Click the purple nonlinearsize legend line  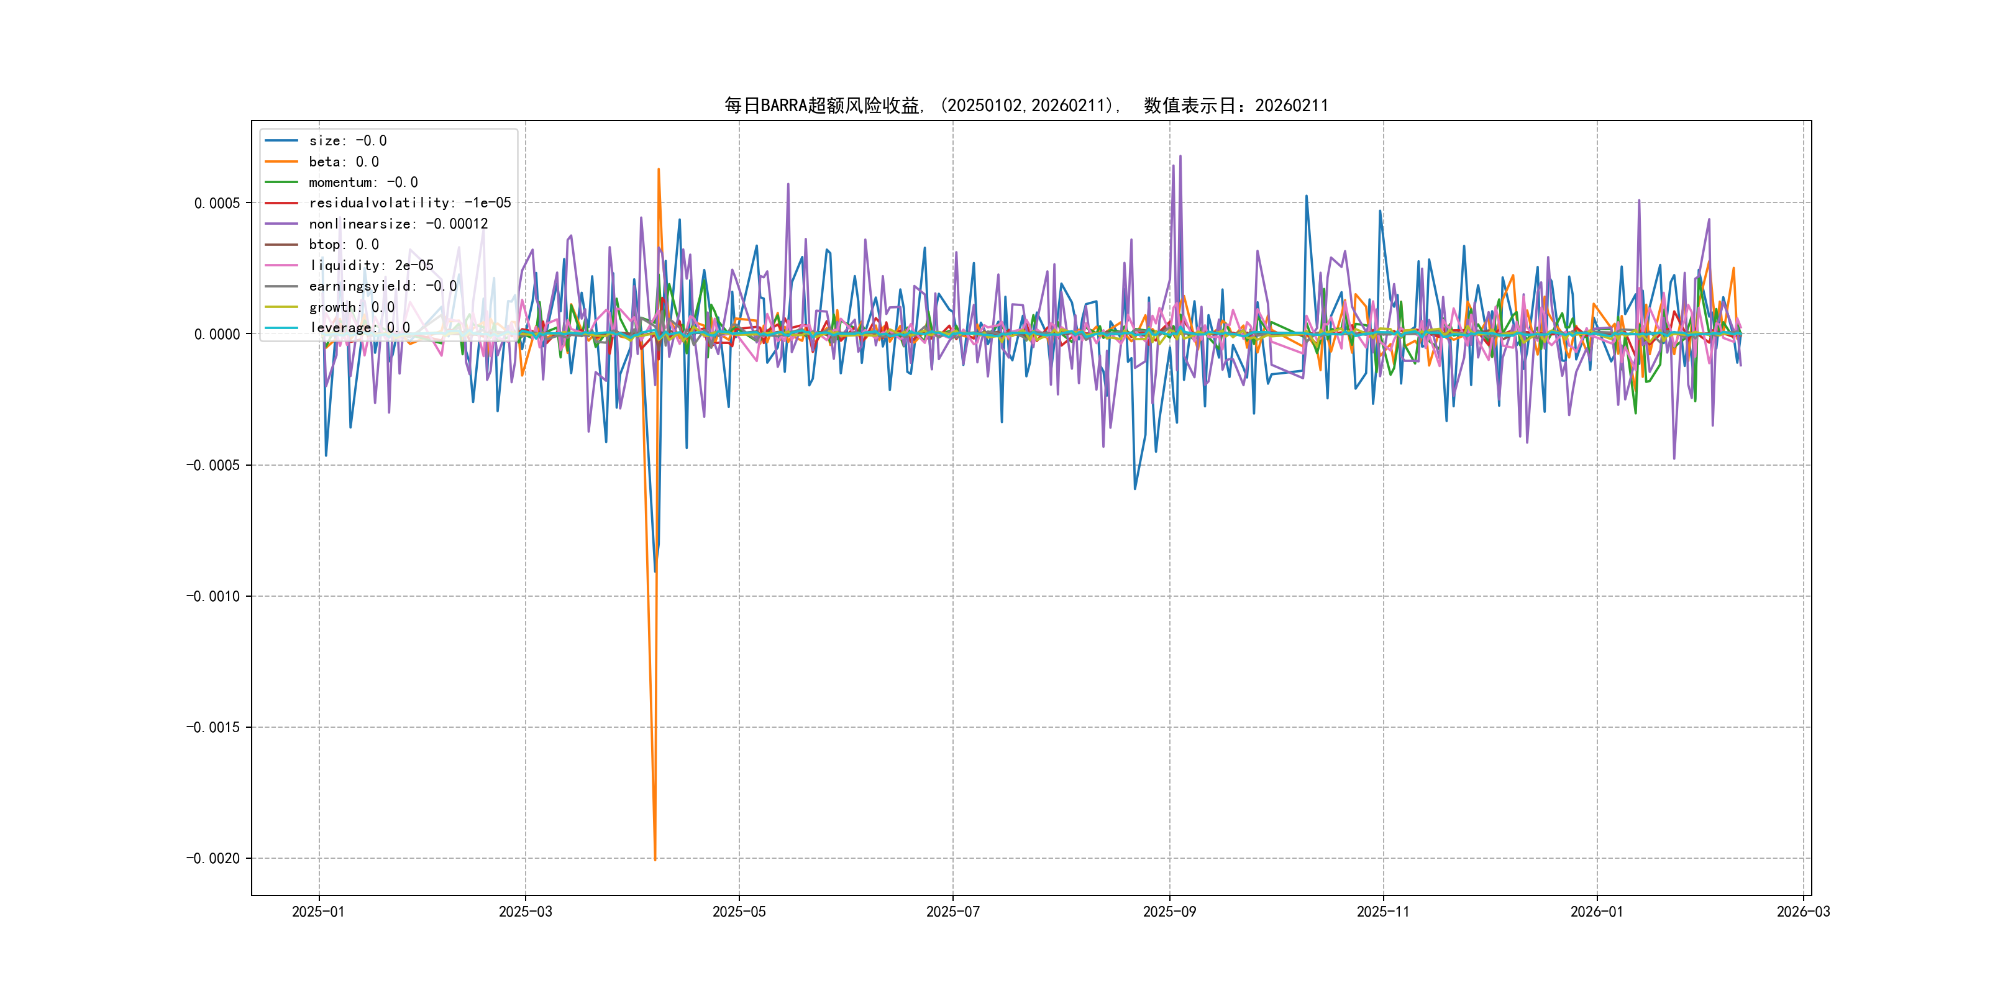point(281,224)
